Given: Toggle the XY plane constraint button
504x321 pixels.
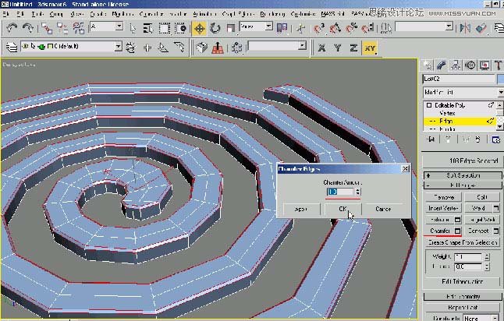Looking at the screenshot, I should (370, 48).
